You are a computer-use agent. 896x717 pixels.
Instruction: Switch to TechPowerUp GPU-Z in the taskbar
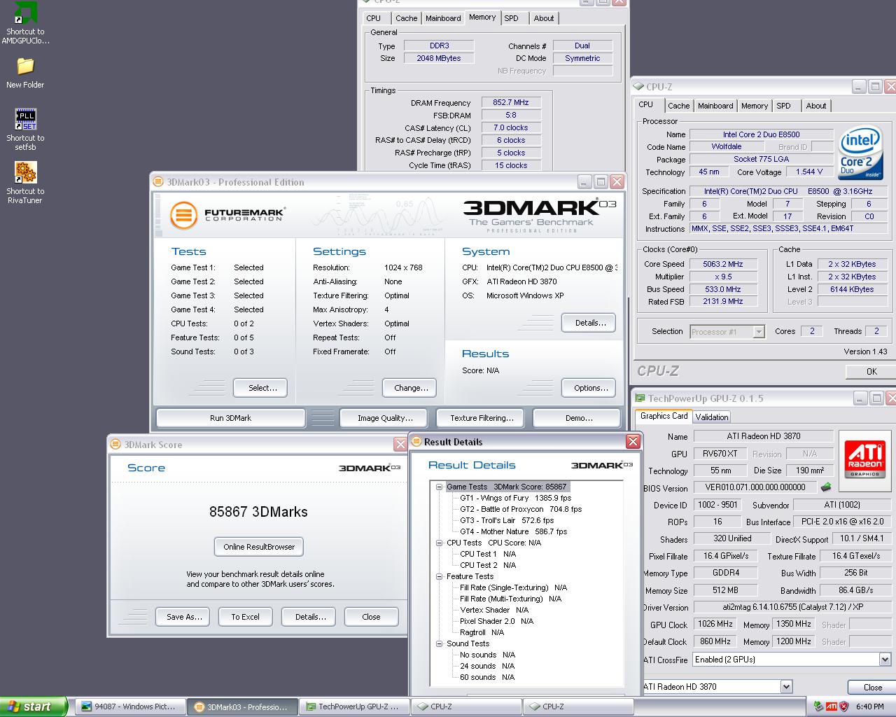point(353,706)
